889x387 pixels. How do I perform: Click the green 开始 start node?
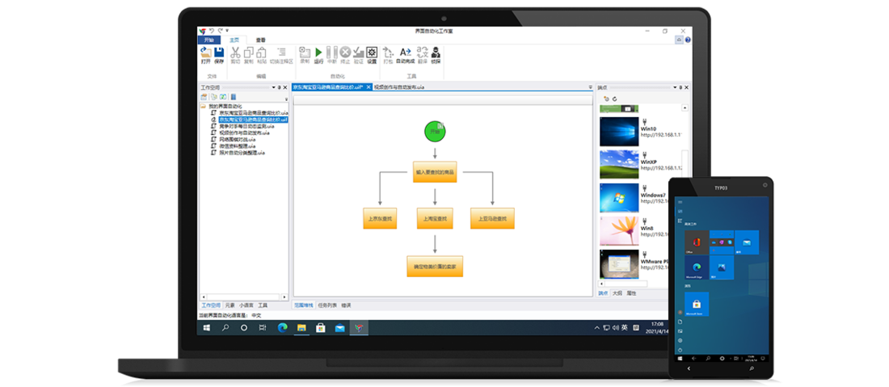pyautogui.click(x=435, y=132)
